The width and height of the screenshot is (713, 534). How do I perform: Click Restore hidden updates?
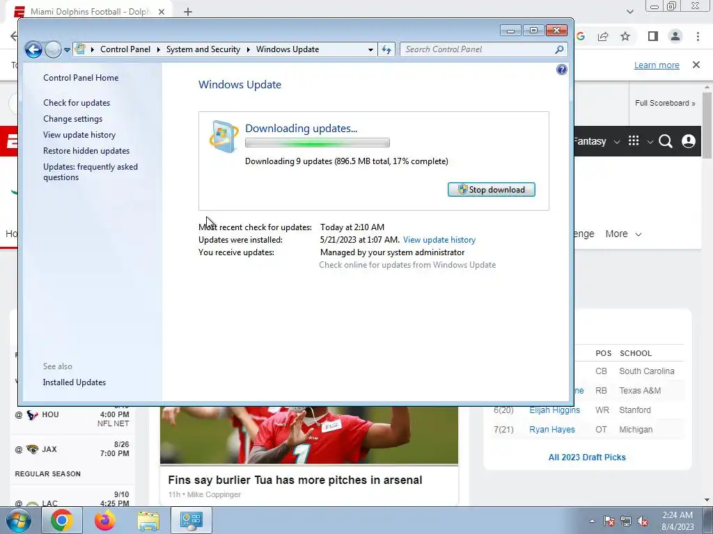tap(86, 151)
